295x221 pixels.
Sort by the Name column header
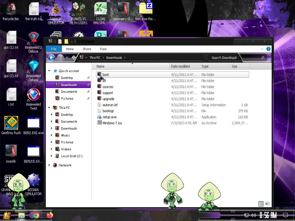131,66
